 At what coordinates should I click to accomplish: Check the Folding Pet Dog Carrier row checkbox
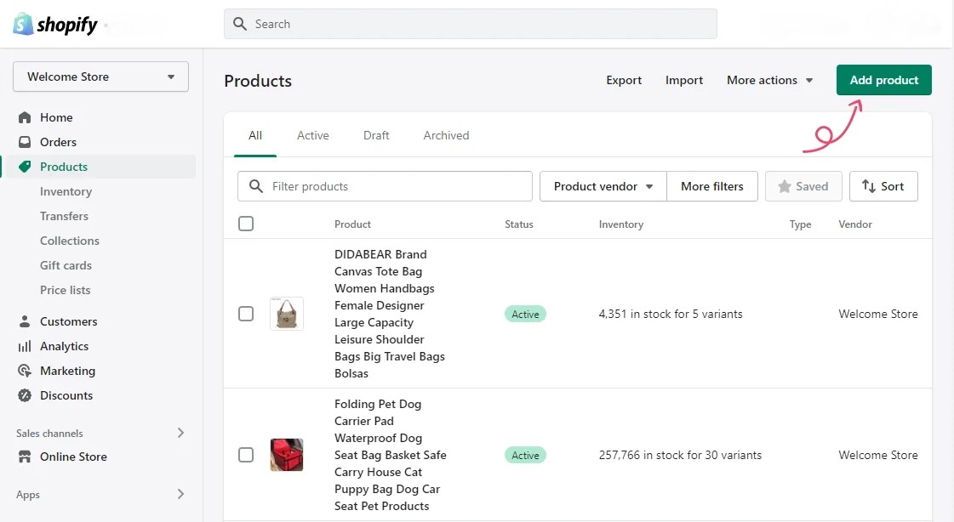246,455
